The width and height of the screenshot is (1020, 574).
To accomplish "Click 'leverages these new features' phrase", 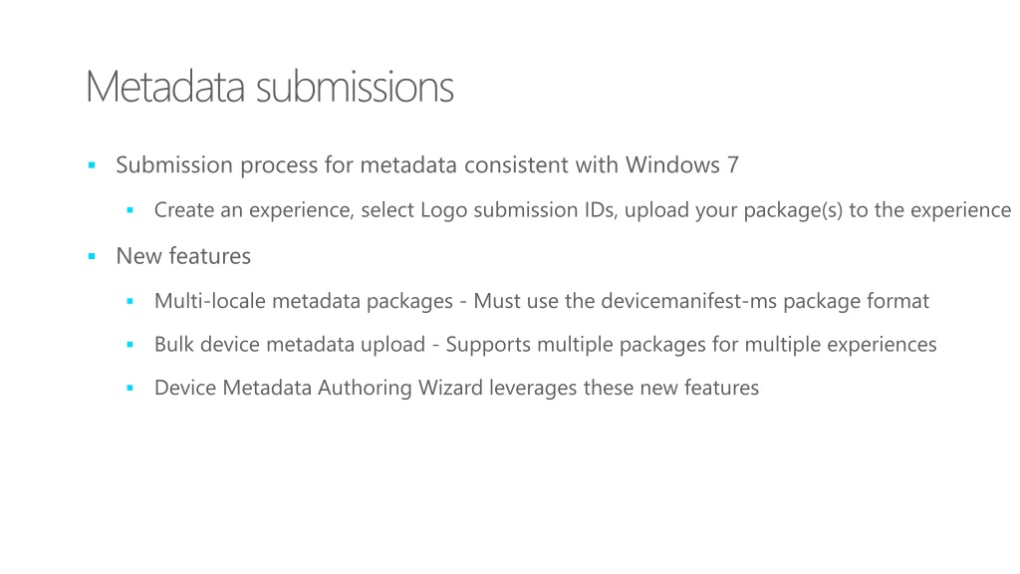I will [x=624, y=388].
